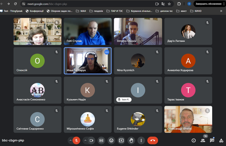Toggle the camera button off
226x146 pixels.
pyautogui.click(x=91, y=141)
